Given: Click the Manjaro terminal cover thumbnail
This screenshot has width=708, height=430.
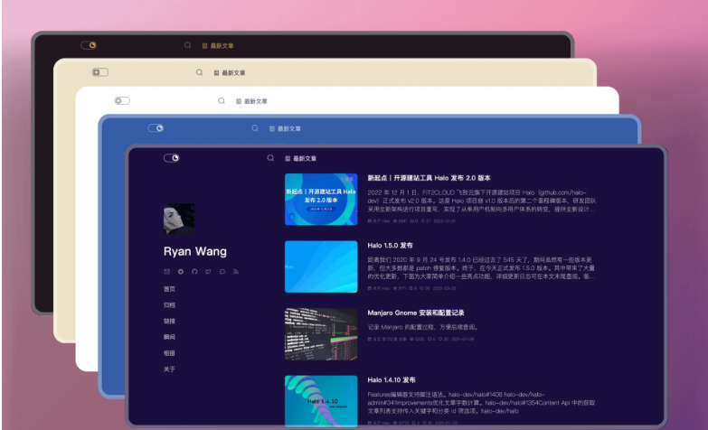Looking at the screenshot, I should pos(321,334).
